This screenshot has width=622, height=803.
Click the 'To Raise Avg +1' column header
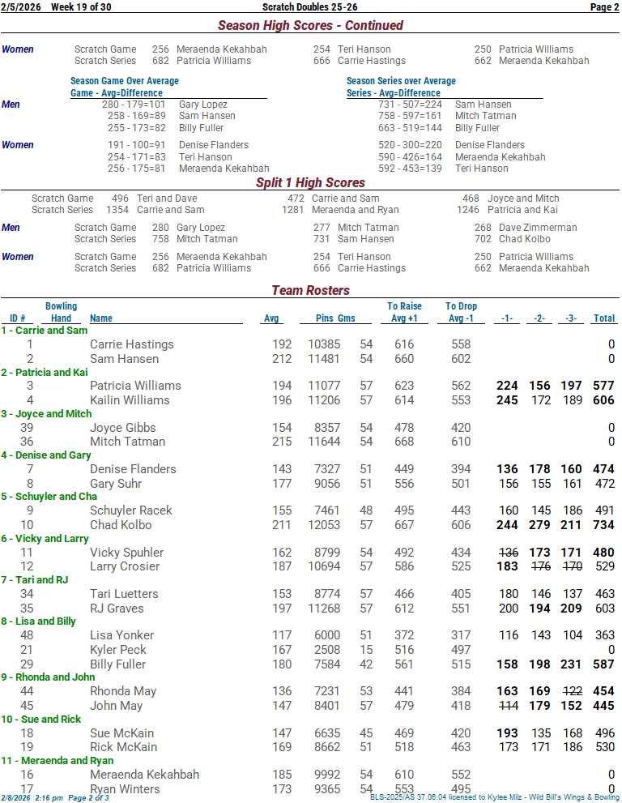404,313
